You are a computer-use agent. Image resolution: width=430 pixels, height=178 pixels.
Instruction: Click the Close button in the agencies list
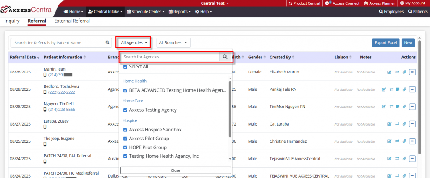[x=176, y=170]
